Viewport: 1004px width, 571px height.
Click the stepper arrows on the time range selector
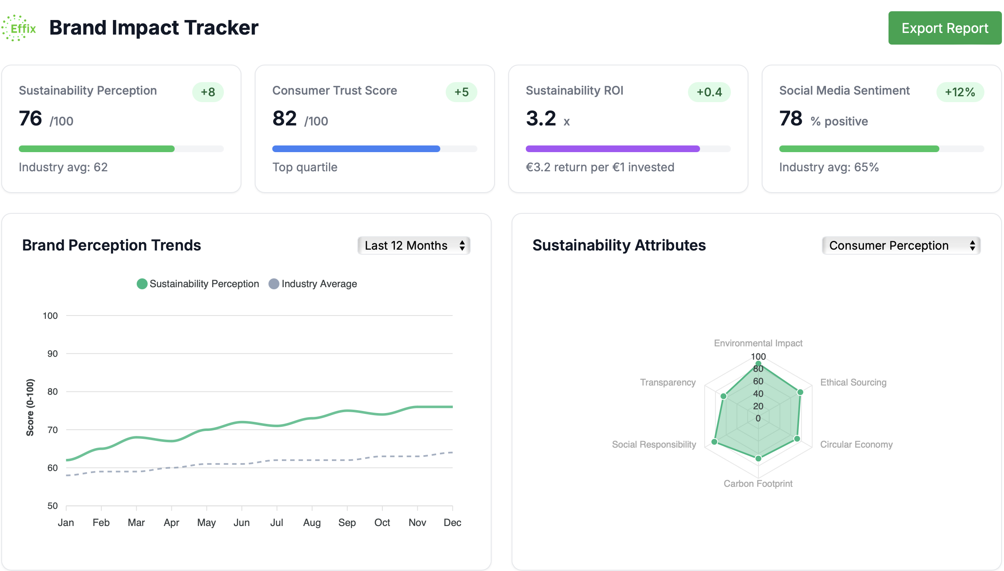[462, 245]
